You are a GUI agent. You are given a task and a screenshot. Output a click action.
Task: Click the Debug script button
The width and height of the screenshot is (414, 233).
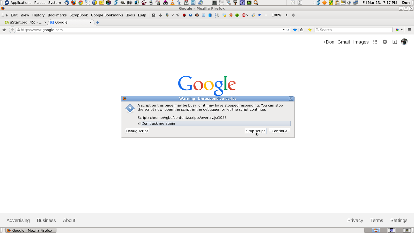[x=137, y=131]
